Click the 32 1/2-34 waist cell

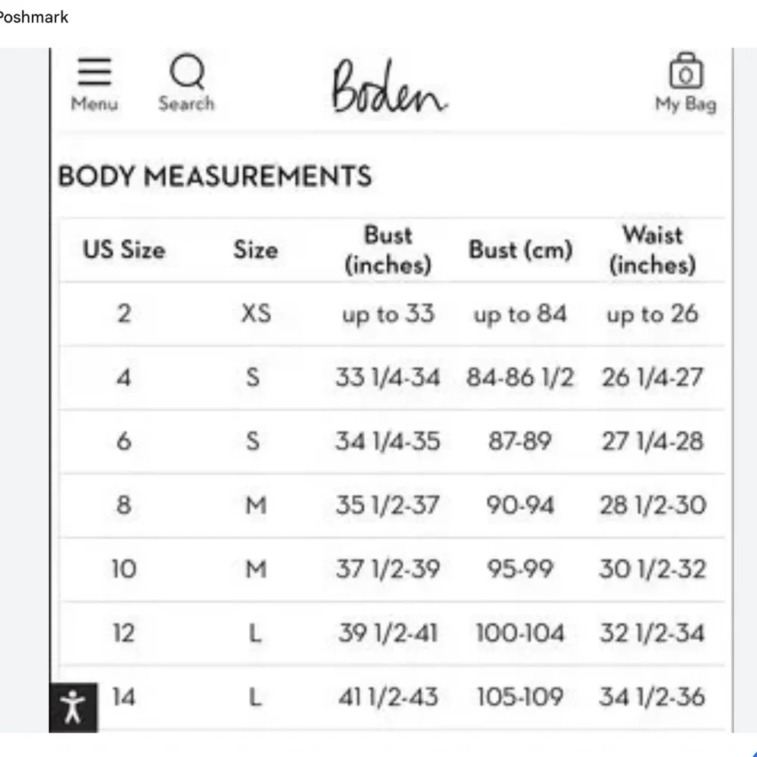pos(652,633)
